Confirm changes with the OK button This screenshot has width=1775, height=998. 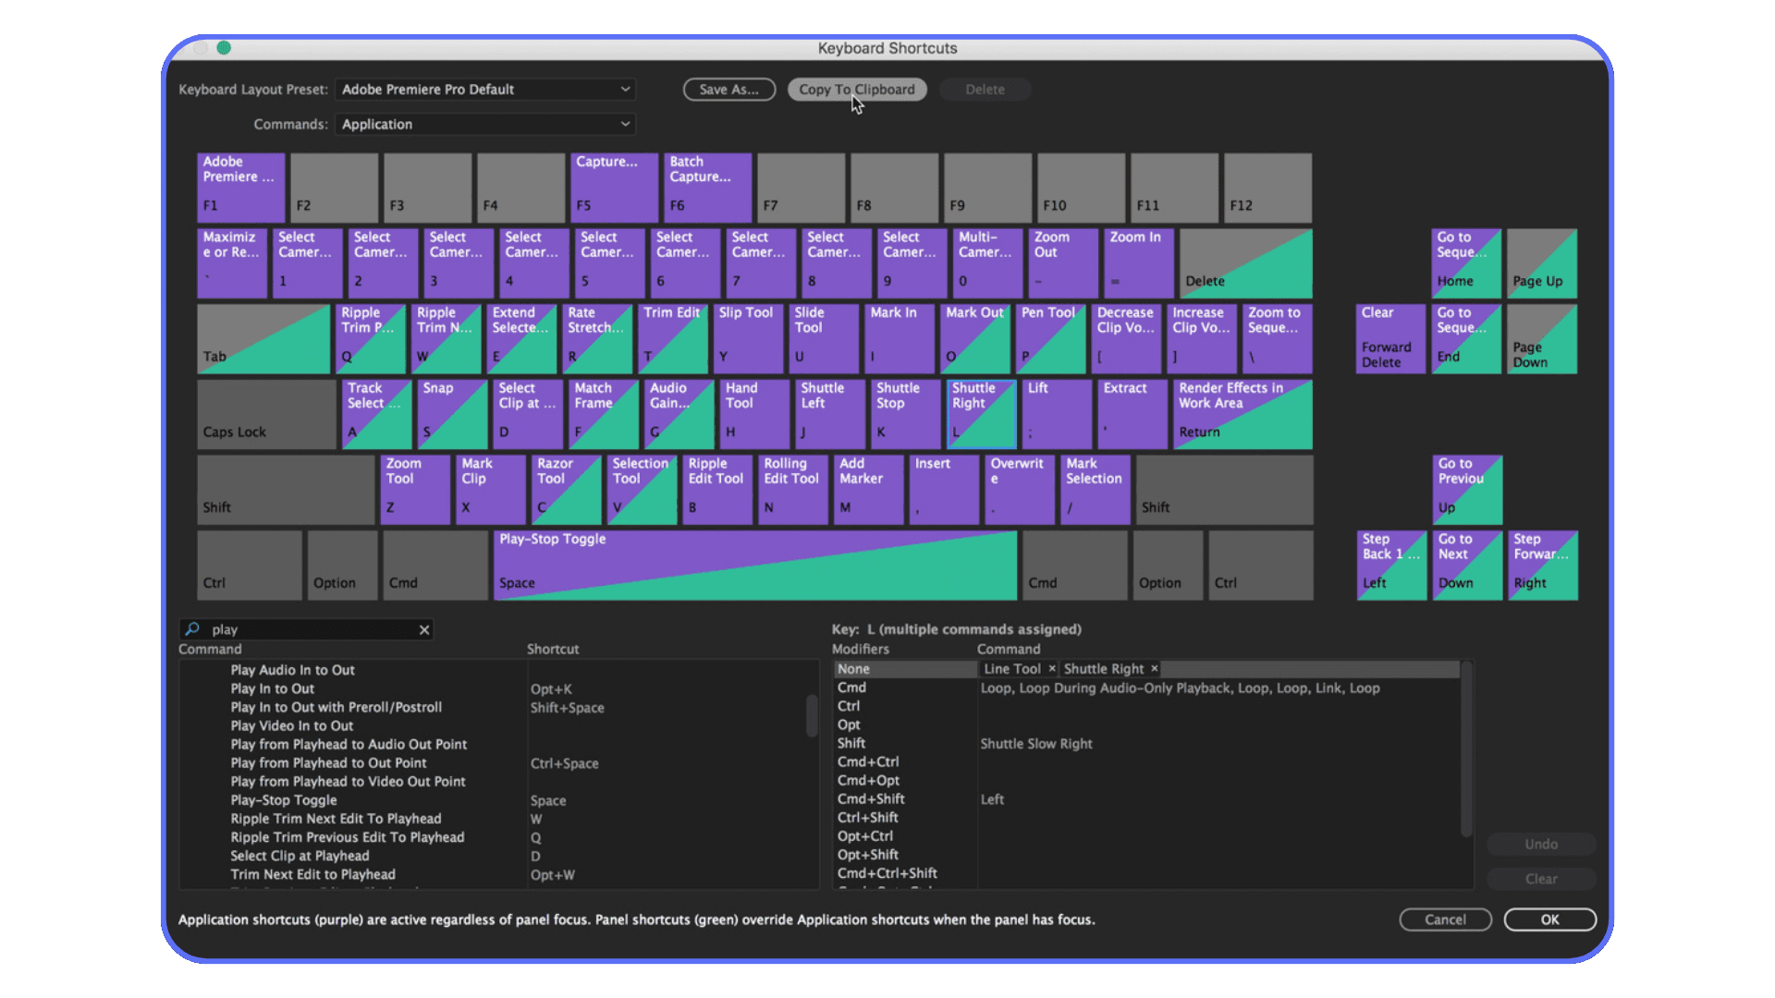pyautogui.click(x=1549, y=919)
